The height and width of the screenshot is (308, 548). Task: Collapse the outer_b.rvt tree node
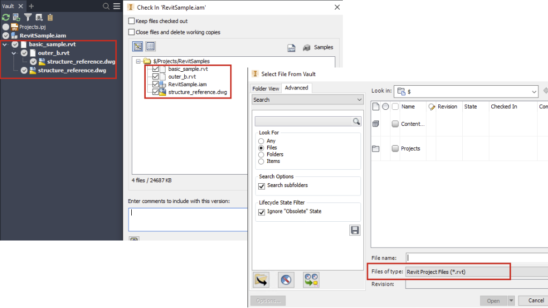[x=14, y=53]
